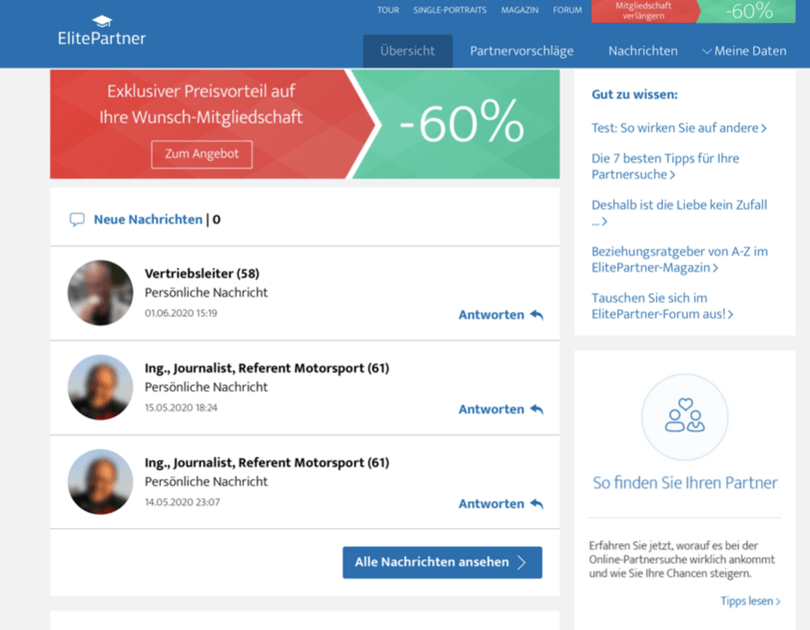Image resolution: width=810 pixels, height=630 pixels.
Task: Click the Tipps lesen link
Action: 750,601
